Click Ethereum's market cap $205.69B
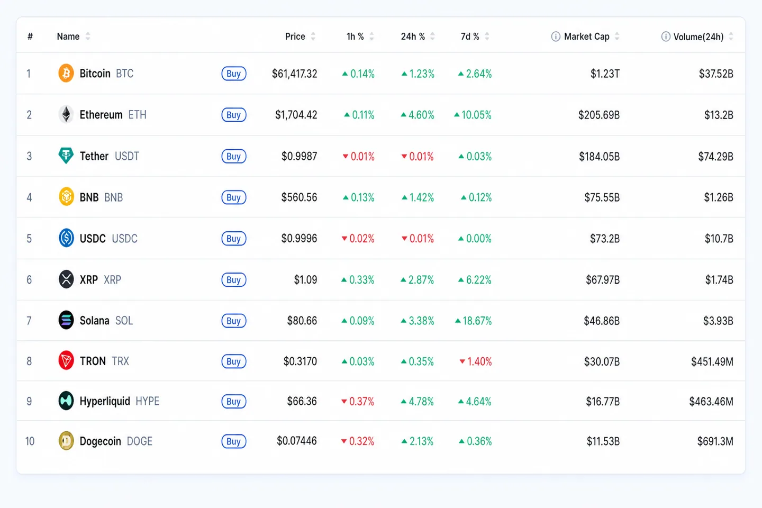 (599, 115)
